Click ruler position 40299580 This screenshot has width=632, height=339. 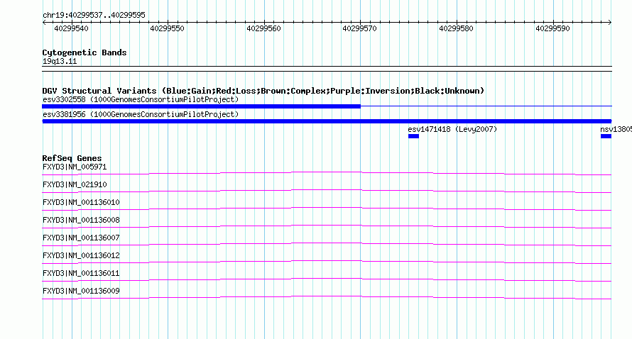457,28
